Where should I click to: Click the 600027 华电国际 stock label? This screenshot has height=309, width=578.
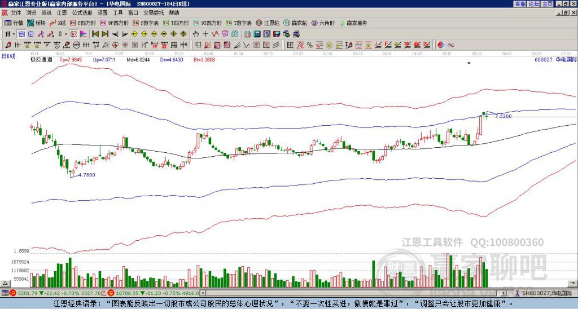click(556, 59)
